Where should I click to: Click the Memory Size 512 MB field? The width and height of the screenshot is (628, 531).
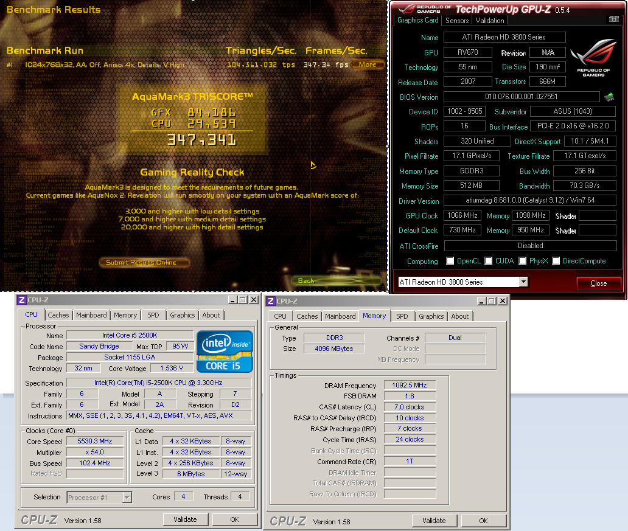(472, 186)
